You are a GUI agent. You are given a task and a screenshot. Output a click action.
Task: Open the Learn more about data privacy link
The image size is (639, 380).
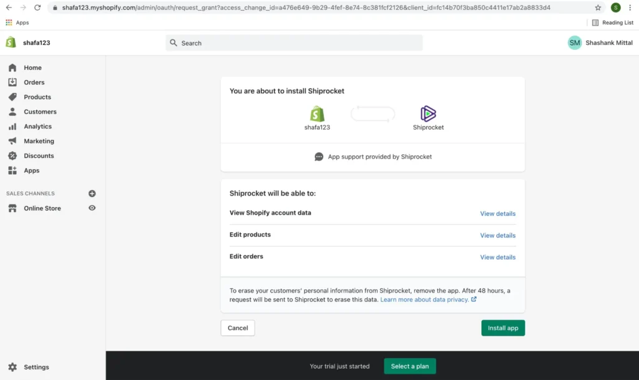point(425,299)
